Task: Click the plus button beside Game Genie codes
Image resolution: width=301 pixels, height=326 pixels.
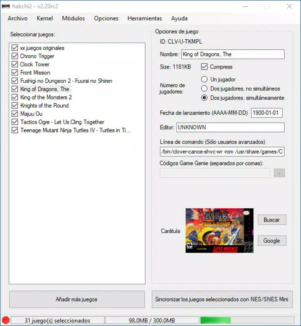Action: (x=279, y=173)
